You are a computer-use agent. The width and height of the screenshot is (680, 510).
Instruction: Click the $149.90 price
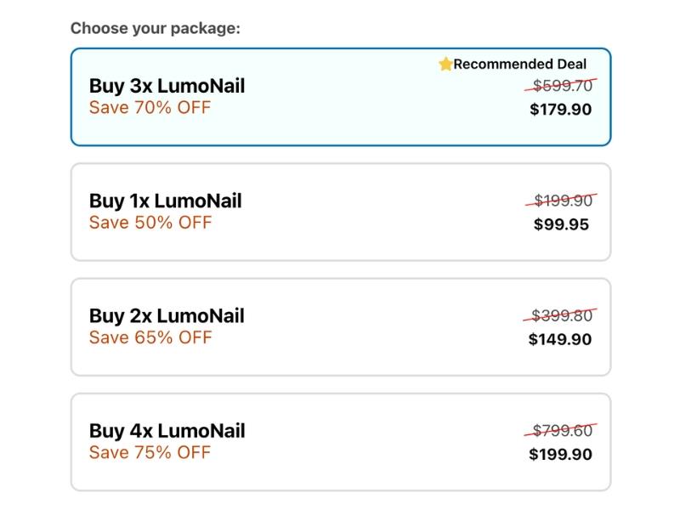[x=560, y=339]
